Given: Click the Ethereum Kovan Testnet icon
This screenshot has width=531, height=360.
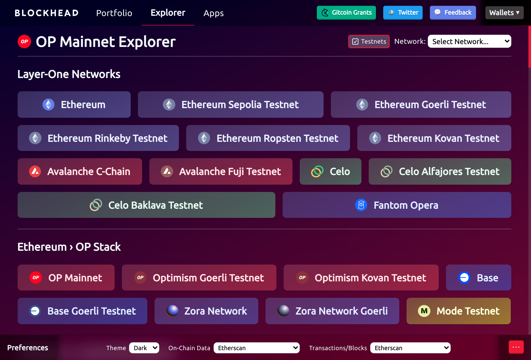Looking at the screenshot, I should click(x=375, y=138).
